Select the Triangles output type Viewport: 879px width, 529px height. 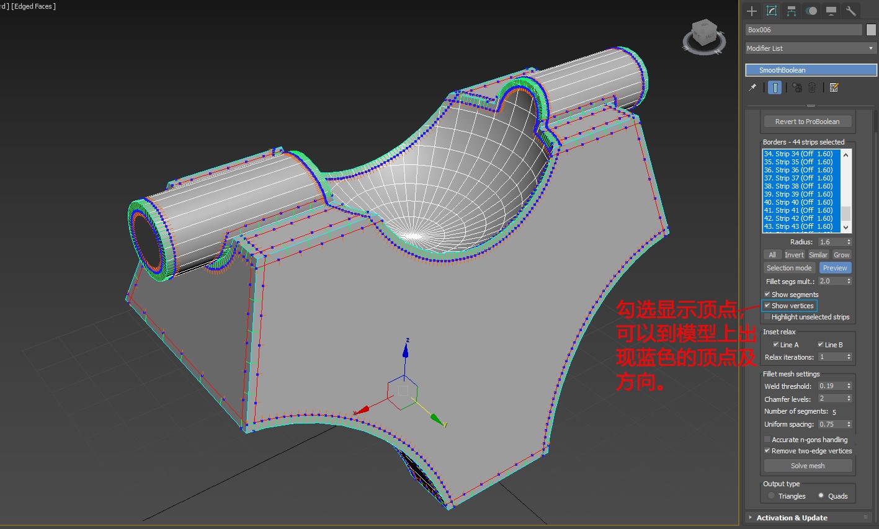[x=771, y=496]
